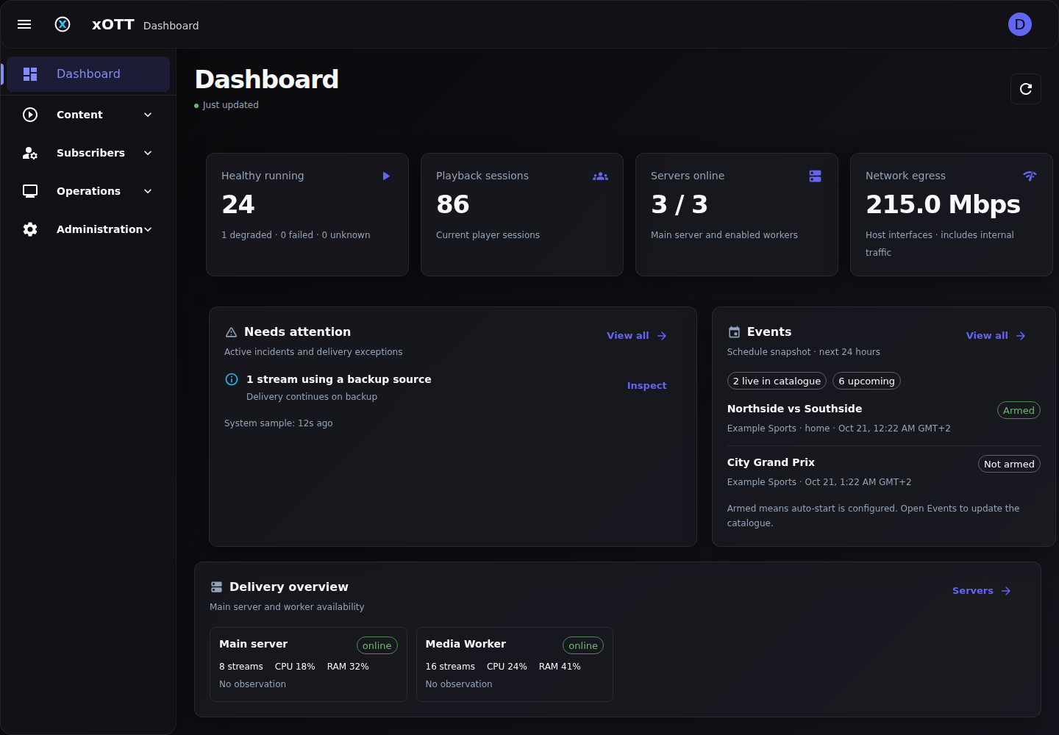
Task: Click the group icon on Playback sessions card
Action: point(601,176)
